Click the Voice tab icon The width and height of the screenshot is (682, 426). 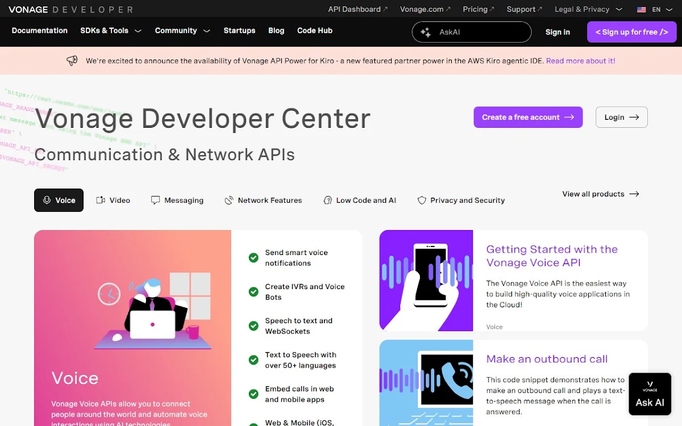click(x=47, y=200)
